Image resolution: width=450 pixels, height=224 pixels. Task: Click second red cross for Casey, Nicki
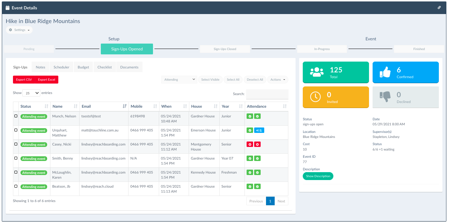click(x=257, y=144)
